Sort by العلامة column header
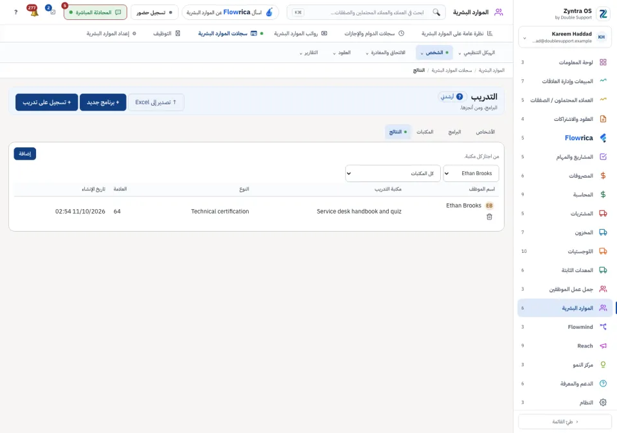The height and width of the screenshot is (433, 617). coord(120,189)
